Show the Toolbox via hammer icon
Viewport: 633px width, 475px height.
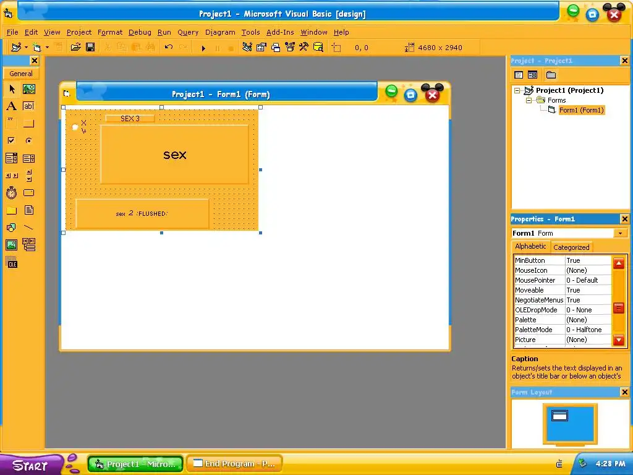tap(304, 47)
